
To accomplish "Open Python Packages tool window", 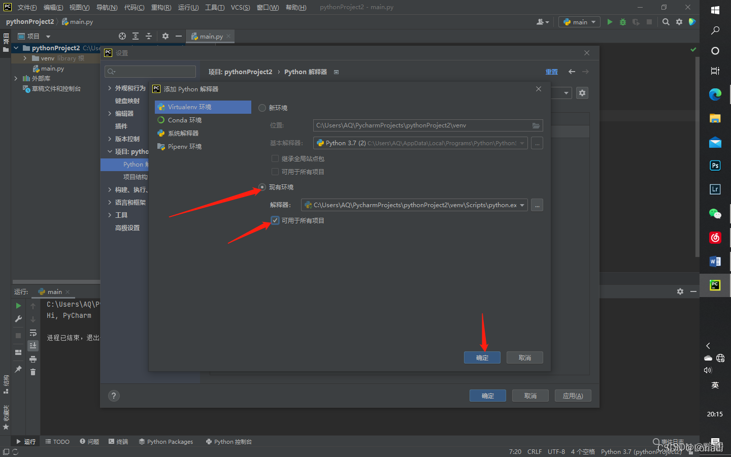I will coord(166,442).
